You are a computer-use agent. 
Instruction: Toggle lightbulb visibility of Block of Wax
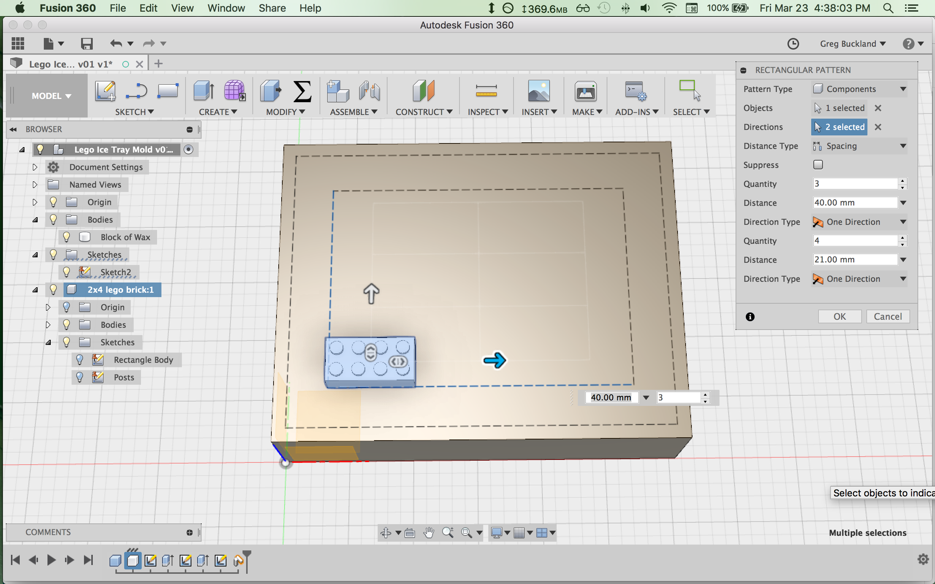[x=66, y=237]
